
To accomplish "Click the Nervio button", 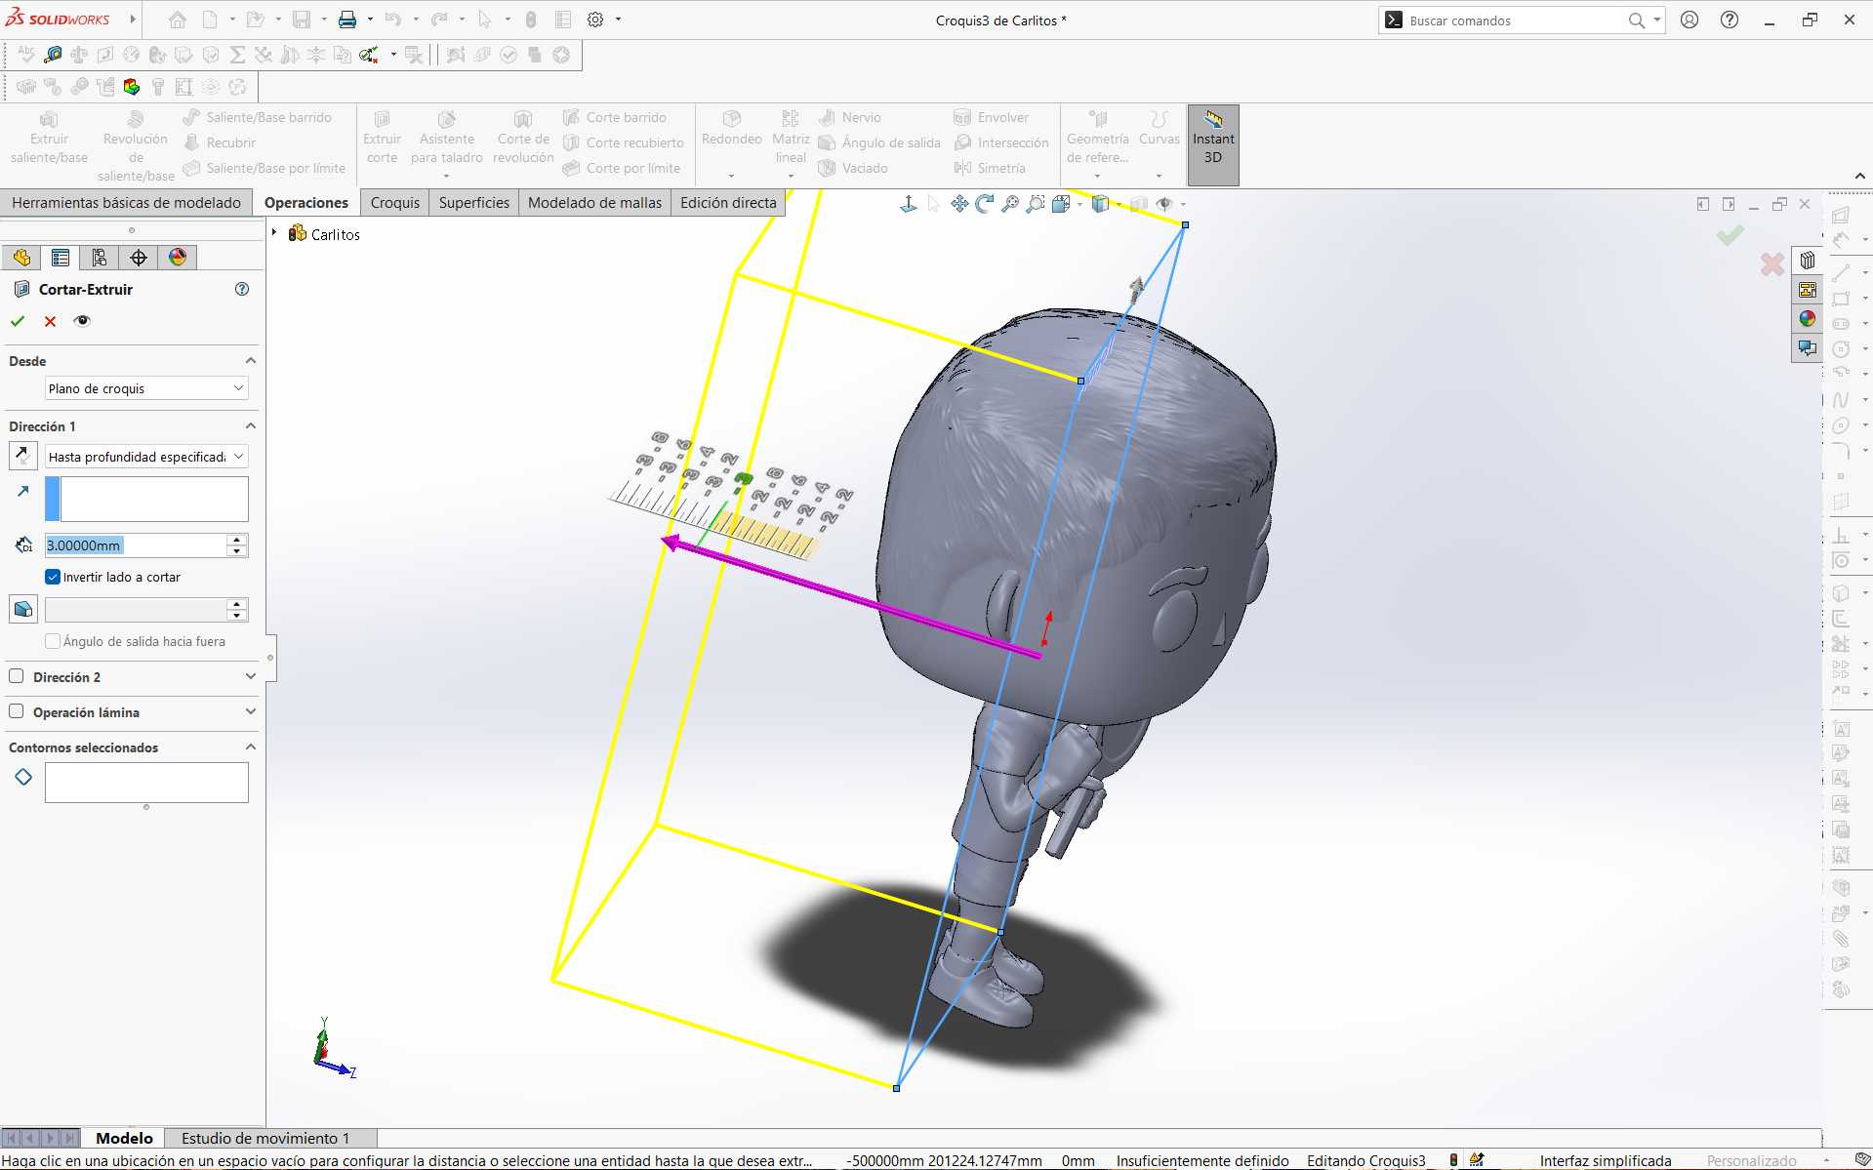I will tap(850, 117).
